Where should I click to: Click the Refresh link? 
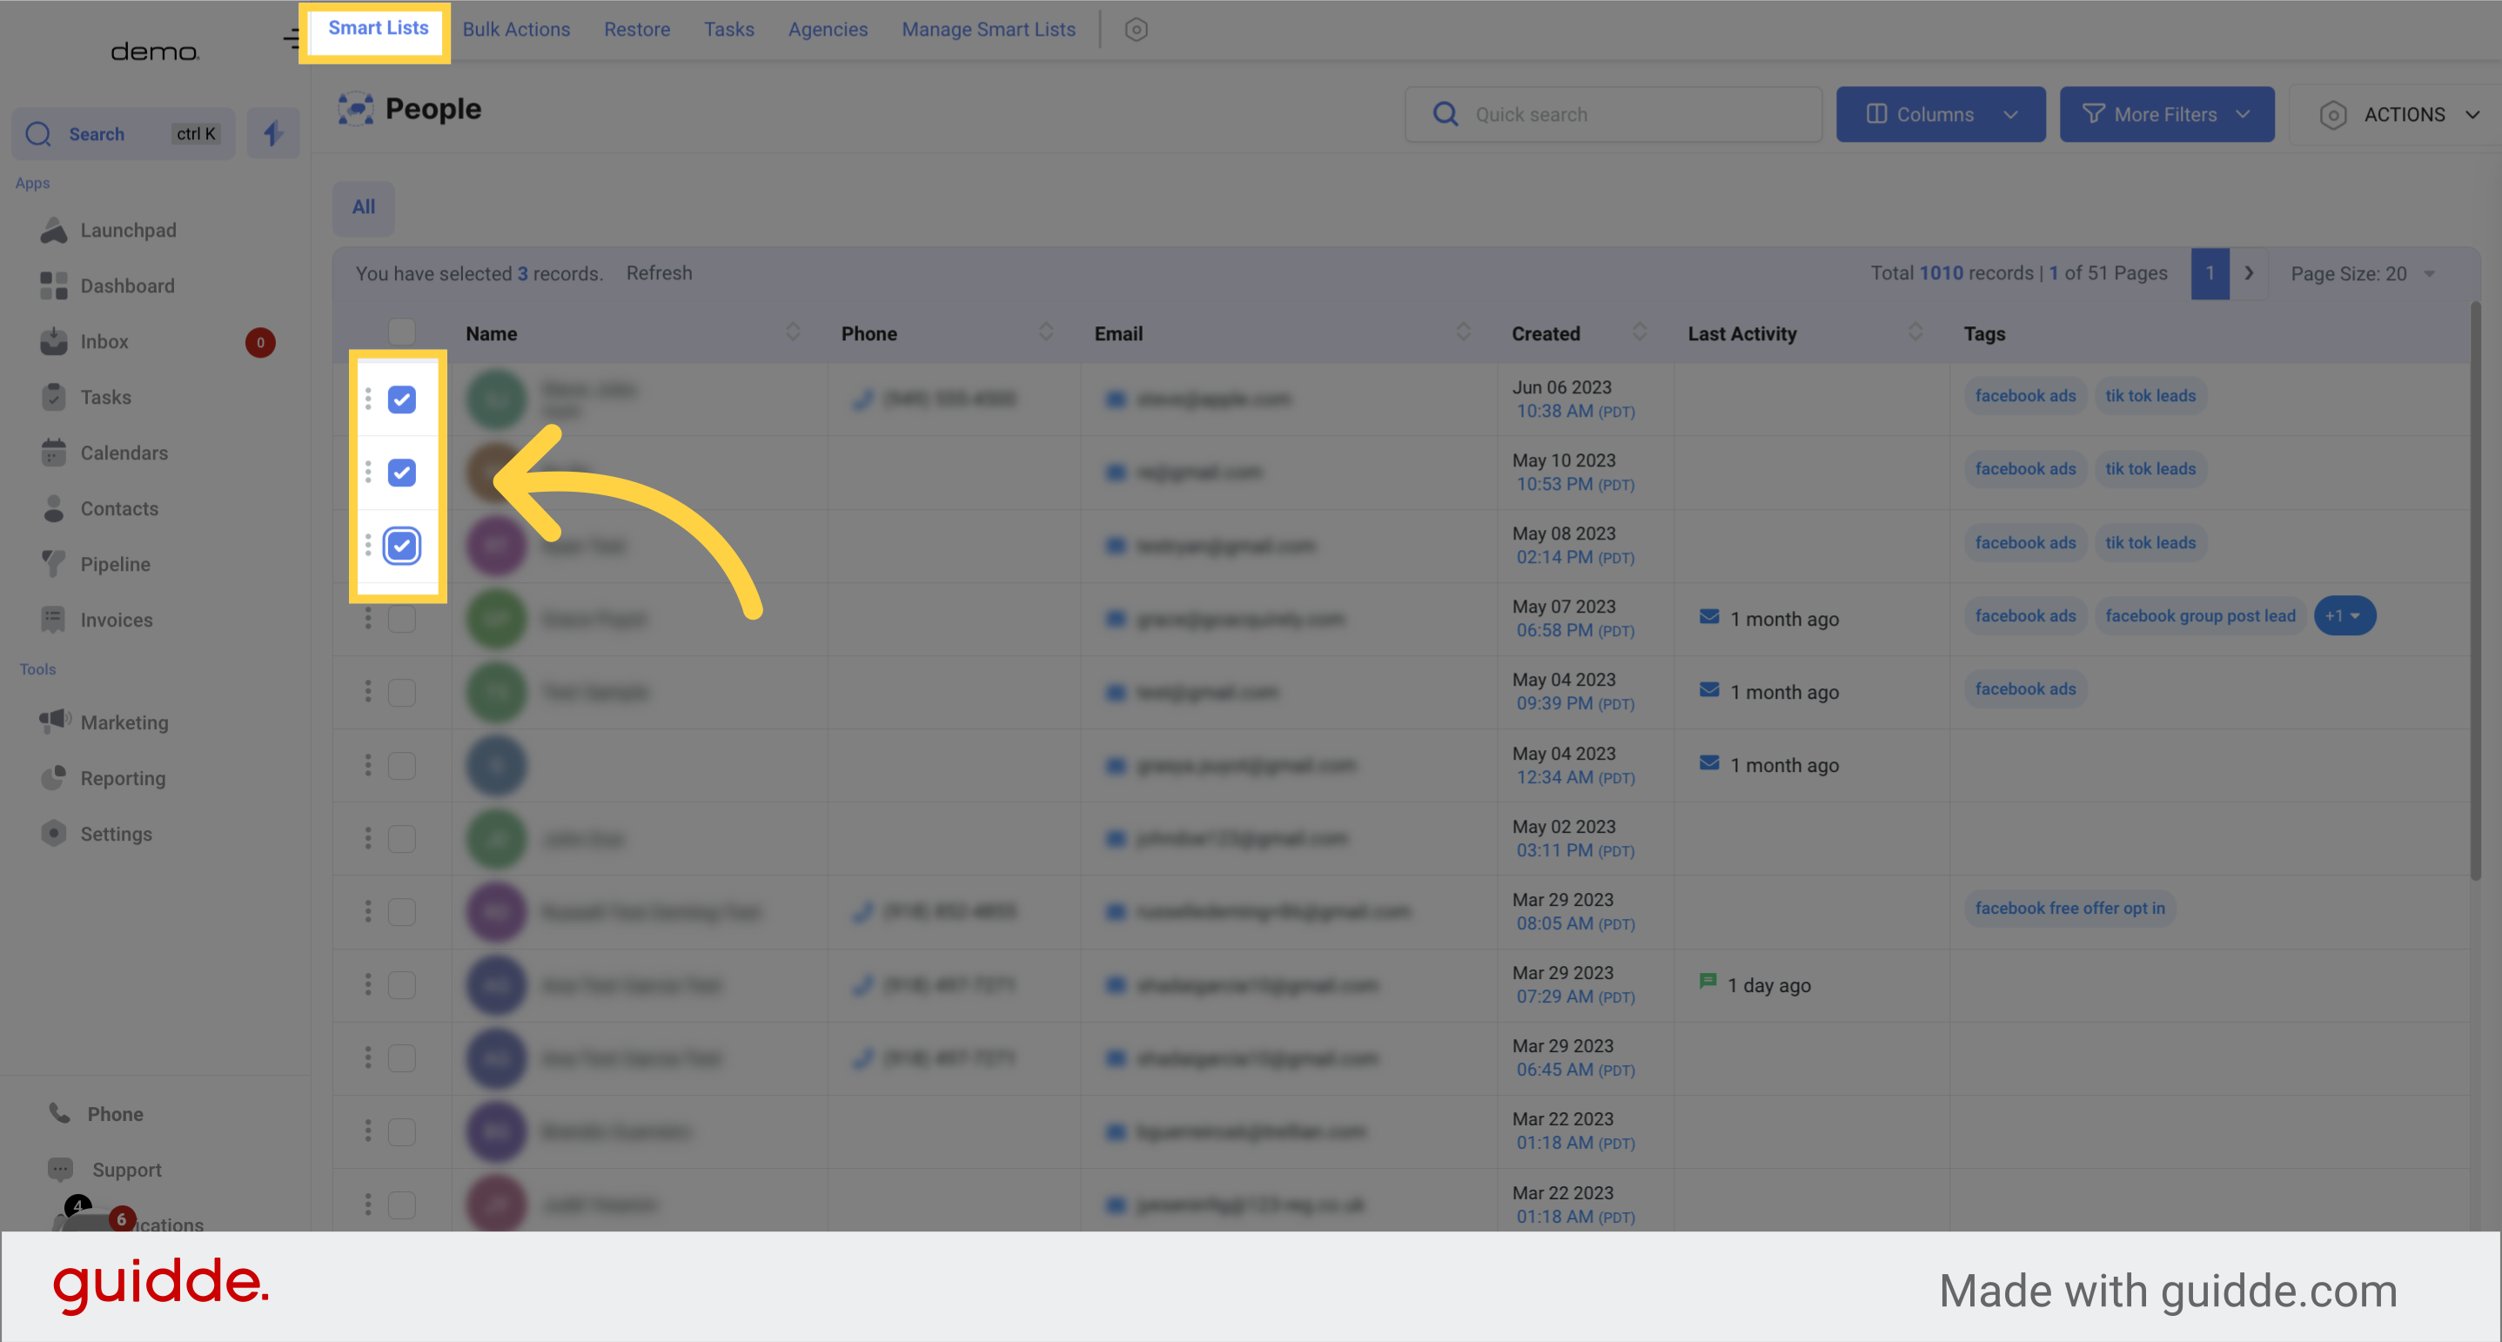tap(659, 273)
